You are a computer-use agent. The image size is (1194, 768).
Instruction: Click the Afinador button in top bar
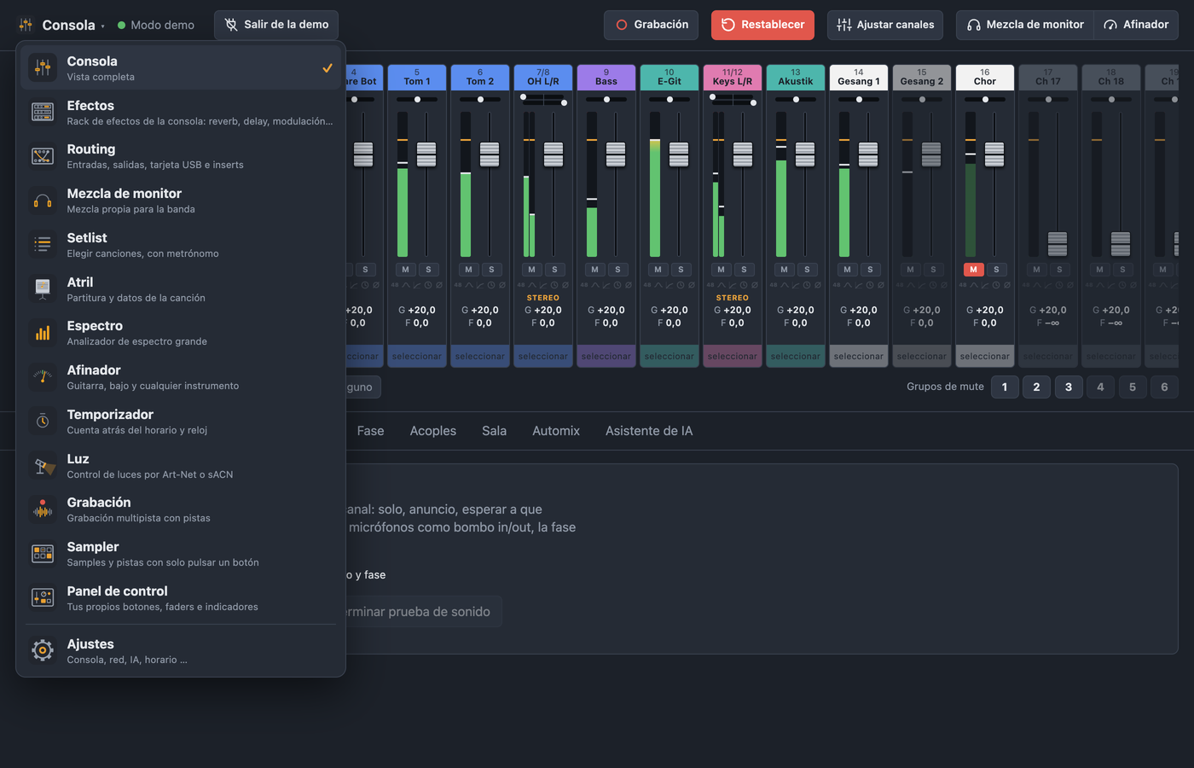click(1136, 25)
